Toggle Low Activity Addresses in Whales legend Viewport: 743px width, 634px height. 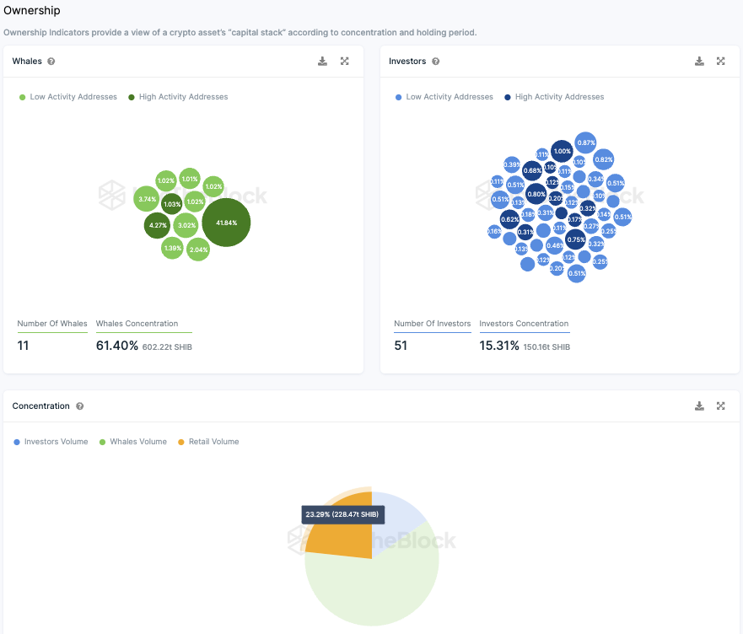click(68, 97)
